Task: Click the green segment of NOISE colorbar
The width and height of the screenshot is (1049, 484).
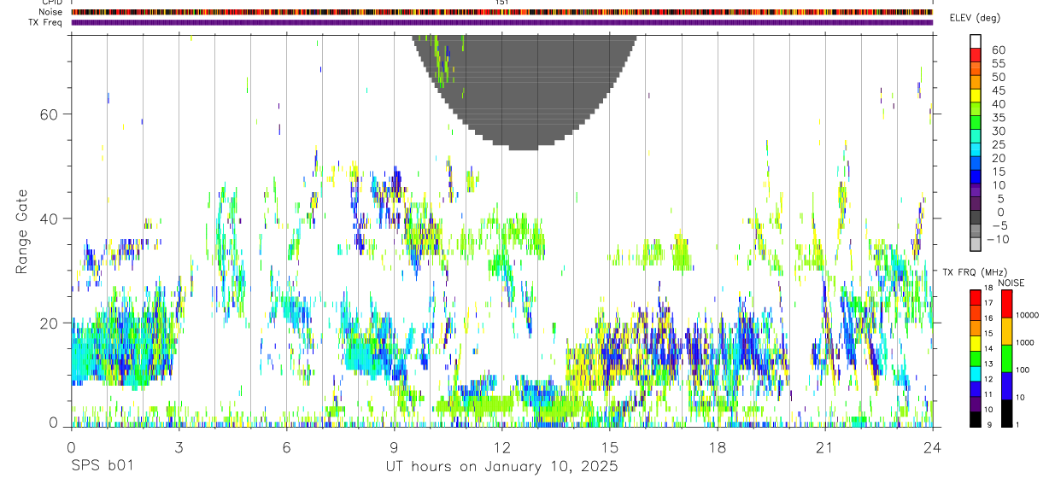Action: tap(1005, 359)
